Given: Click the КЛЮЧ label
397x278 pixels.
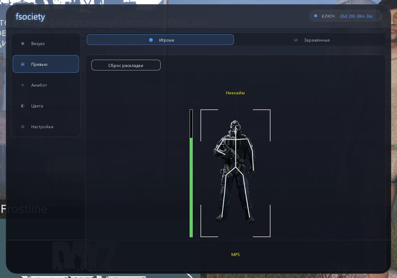Looking at the screenshot, I should (x=328, y=16).
